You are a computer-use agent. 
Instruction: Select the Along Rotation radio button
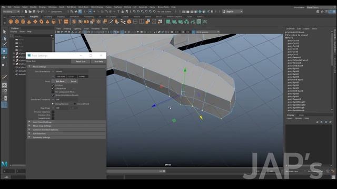(x=53, y=104)
